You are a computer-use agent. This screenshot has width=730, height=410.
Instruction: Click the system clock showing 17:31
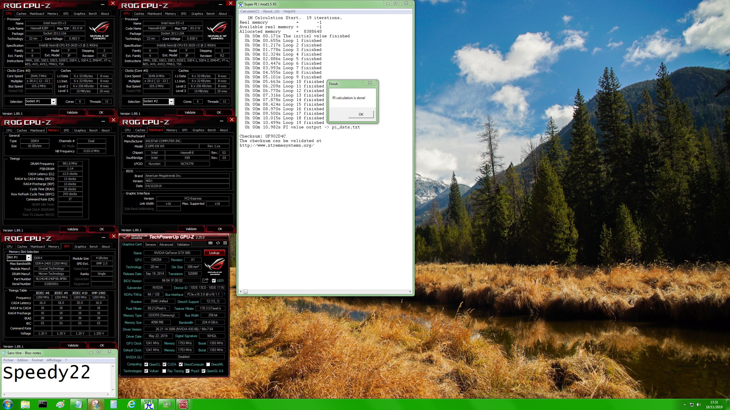pos(714,402)
